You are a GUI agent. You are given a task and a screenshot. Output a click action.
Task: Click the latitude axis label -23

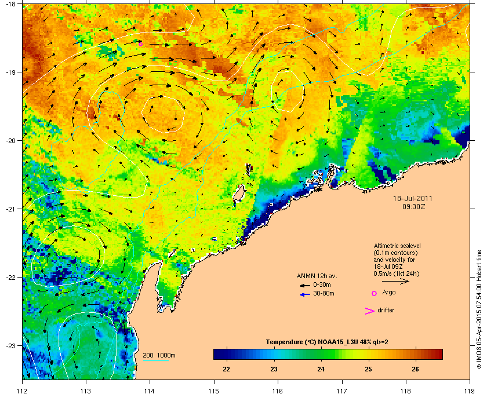point(10,345)
